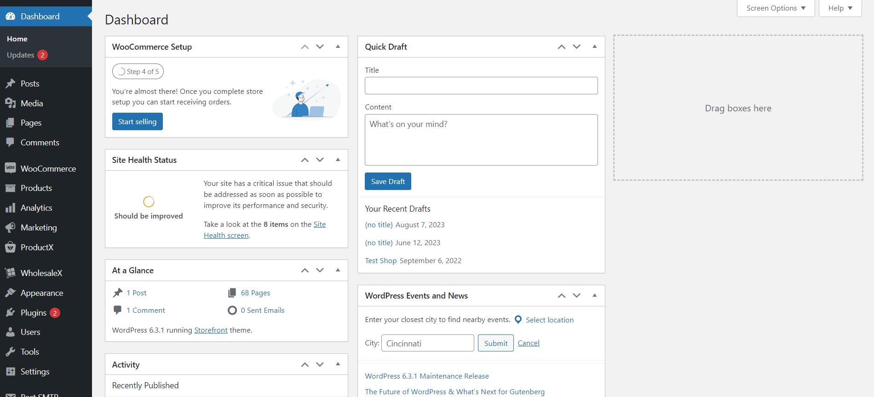Collapse the Activity panel

(x=338, y=364)
